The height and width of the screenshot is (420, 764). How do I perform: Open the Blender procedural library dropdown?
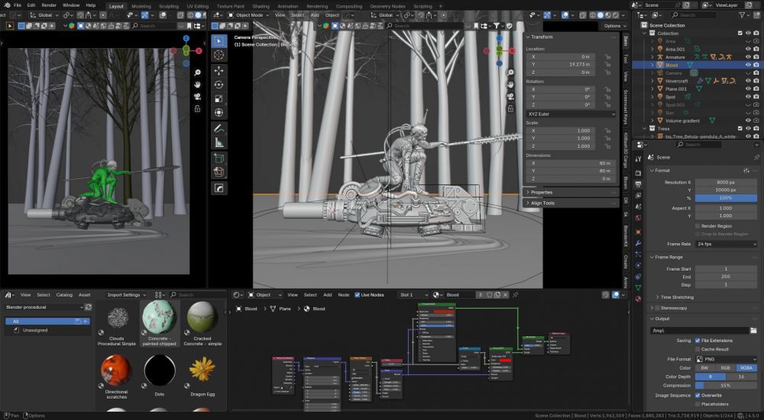point(44,307)
